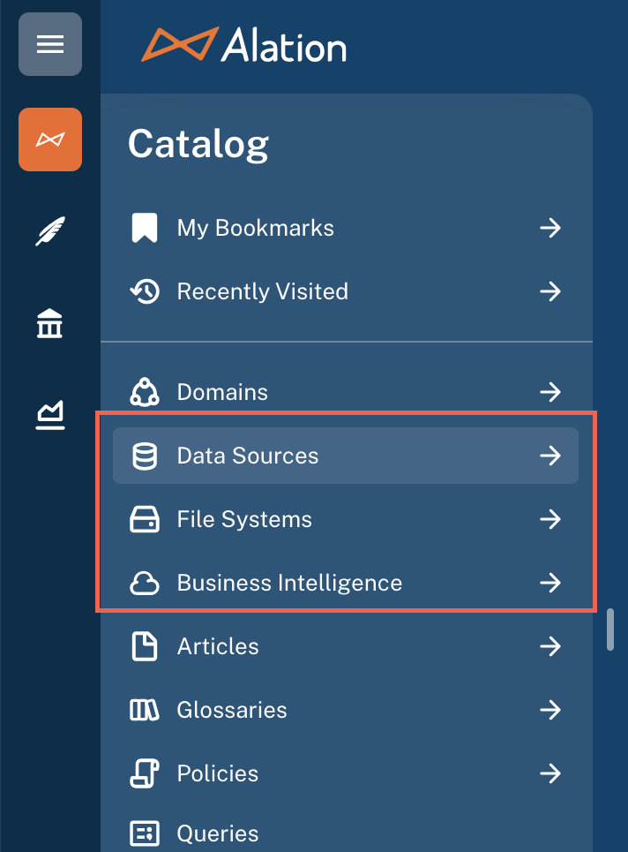The height and width of the screenshot is (852, 628).
Task: Open the Glossaries menu item
Action: click(346, 710)
